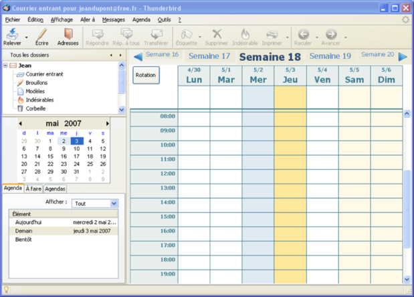The image size is (414, 297).
Task: Switch to the À faire tab
Action: pyautogui.click(x=33, y=189)
